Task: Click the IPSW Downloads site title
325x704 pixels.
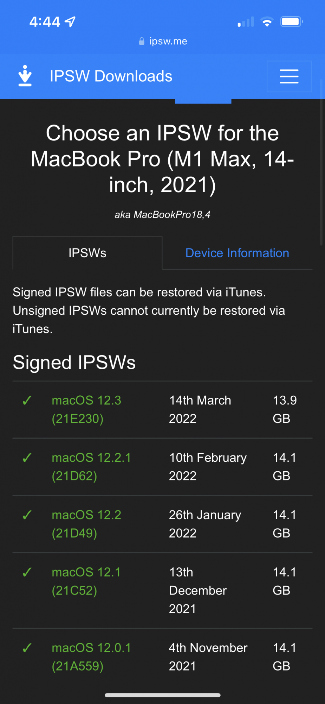Action: click(x=111, y=76)
